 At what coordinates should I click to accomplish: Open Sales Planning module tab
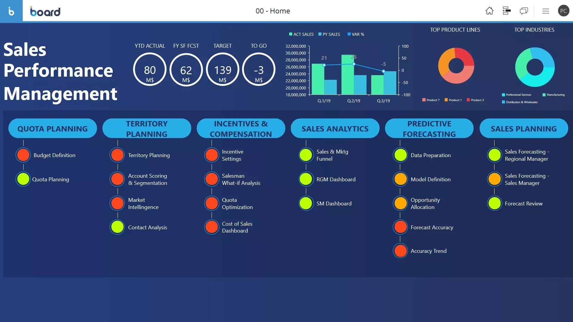(523, 128)
